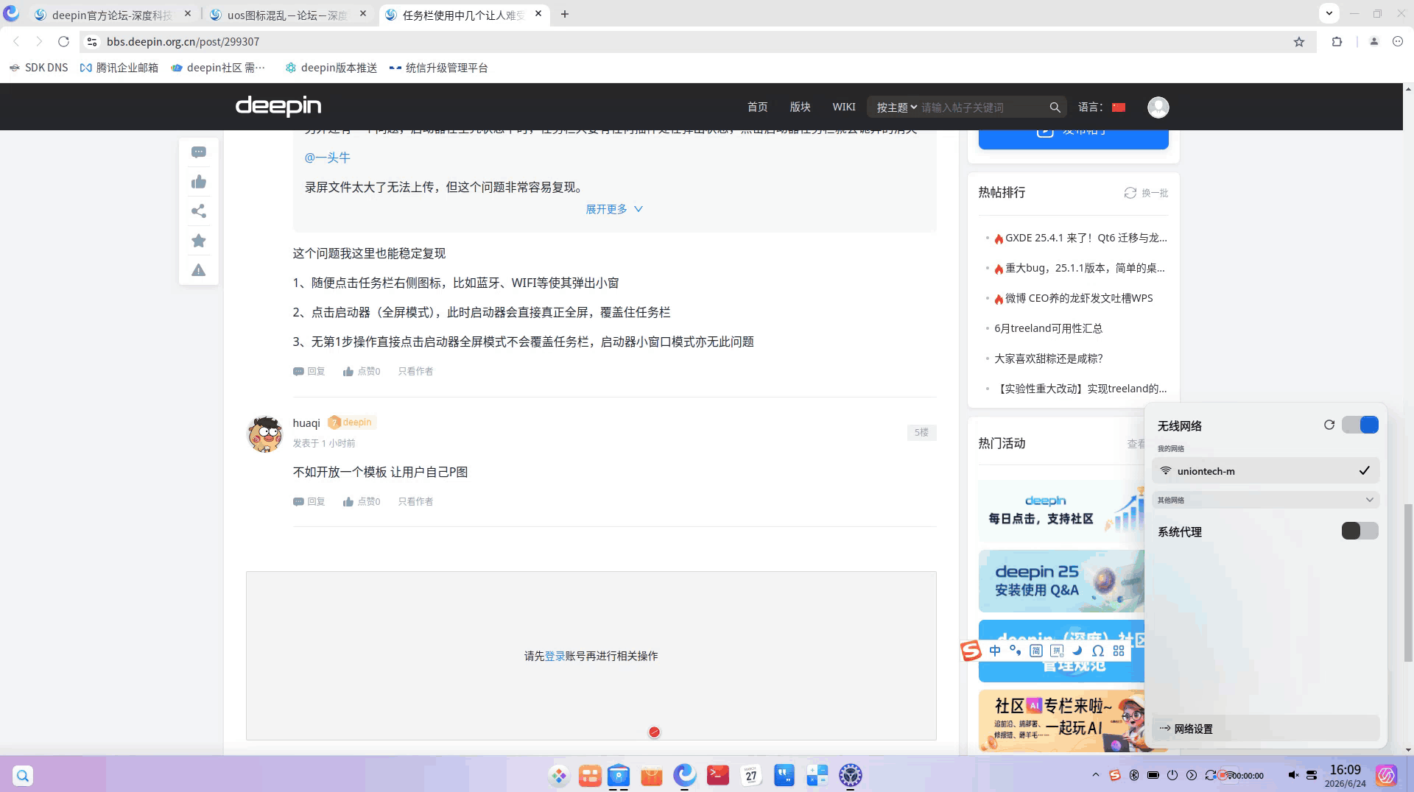Click 只看作者 under huaqi's post
The image size is (1414, 792).
[415, 501]
